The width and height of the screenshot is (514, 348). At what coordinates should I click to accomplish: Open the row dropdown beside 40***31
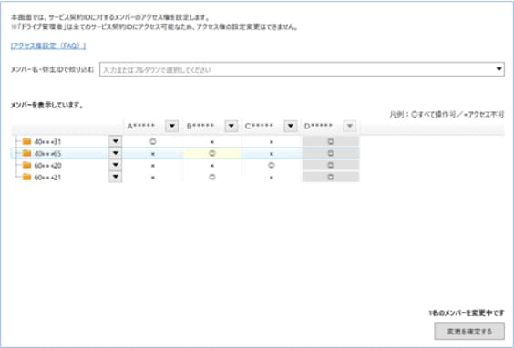pos(116,141)
